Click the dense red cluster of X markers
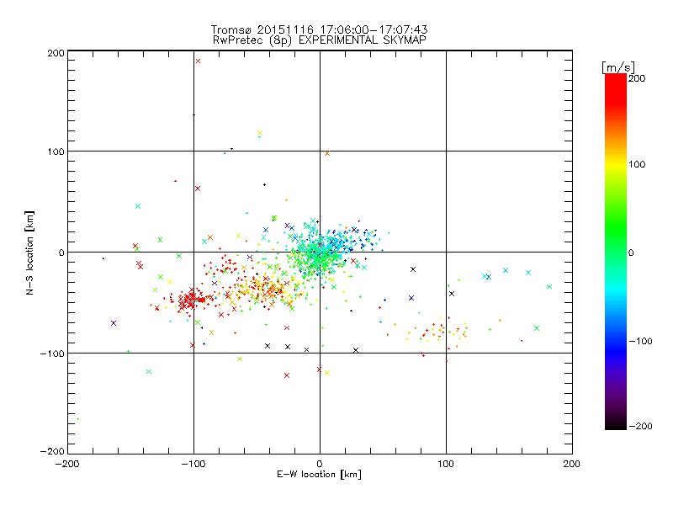The width and height of the screenshot is (673, 505). [x=191, y=299]
